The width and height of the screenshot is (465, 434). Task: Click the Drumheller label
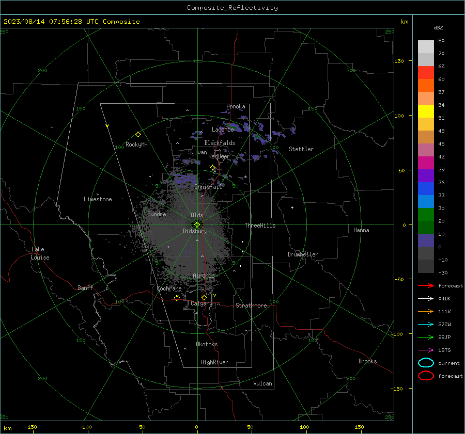[x=303, y=254]
